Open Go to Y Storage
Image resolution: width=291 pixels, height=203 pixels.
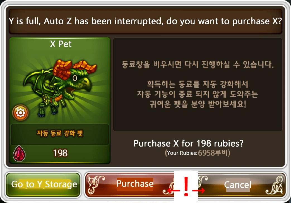[44, 184]
